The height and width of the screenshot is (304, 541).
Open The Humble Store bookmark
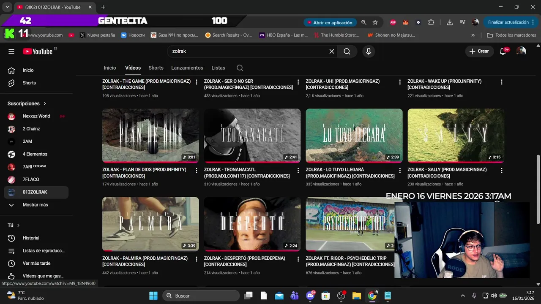coord(336,35)
